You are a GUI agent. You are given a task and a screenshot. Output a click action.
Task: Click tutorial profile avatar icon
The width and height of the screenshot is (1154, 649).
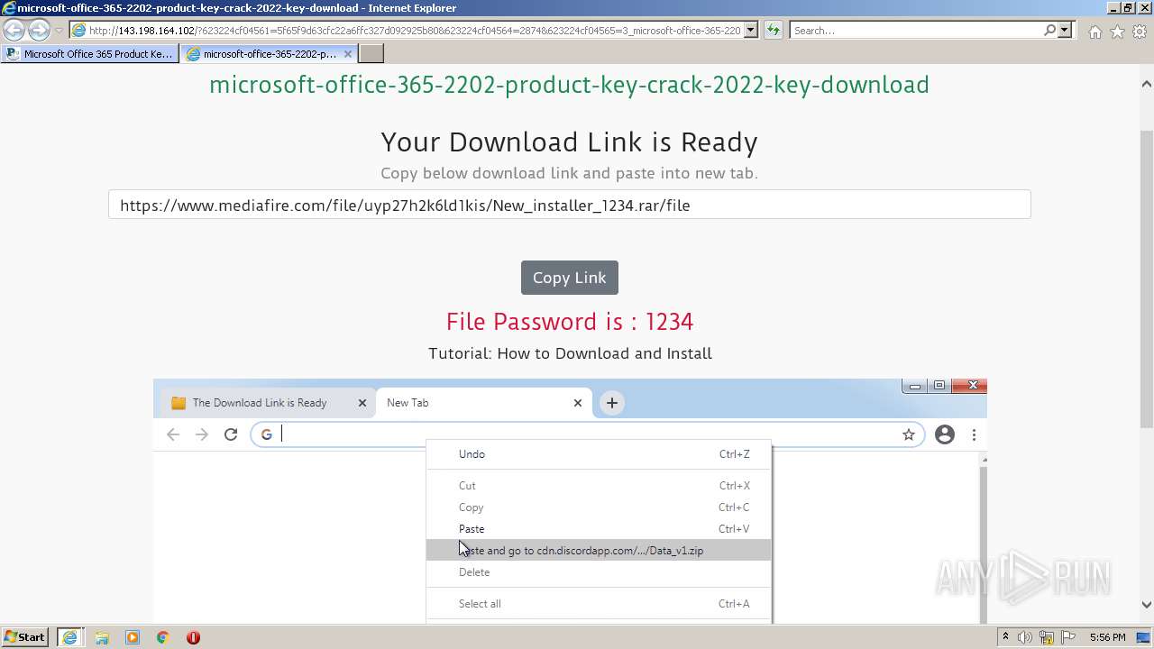click(x=945, y=434)
